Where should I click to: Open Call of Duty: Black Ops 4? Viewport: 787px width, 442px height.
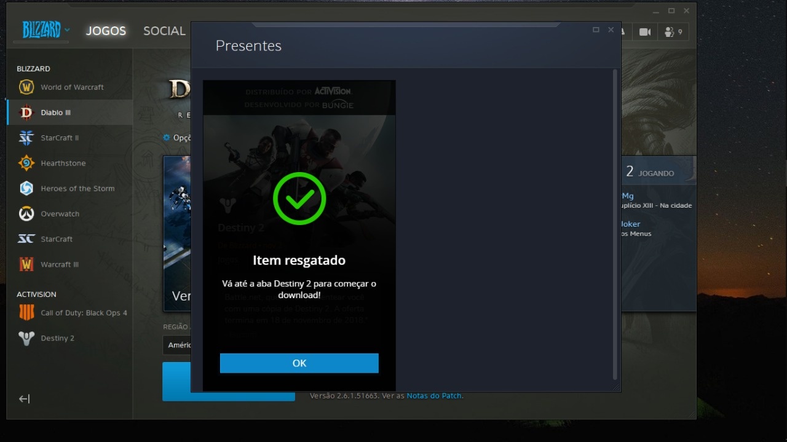coord(26,313)
